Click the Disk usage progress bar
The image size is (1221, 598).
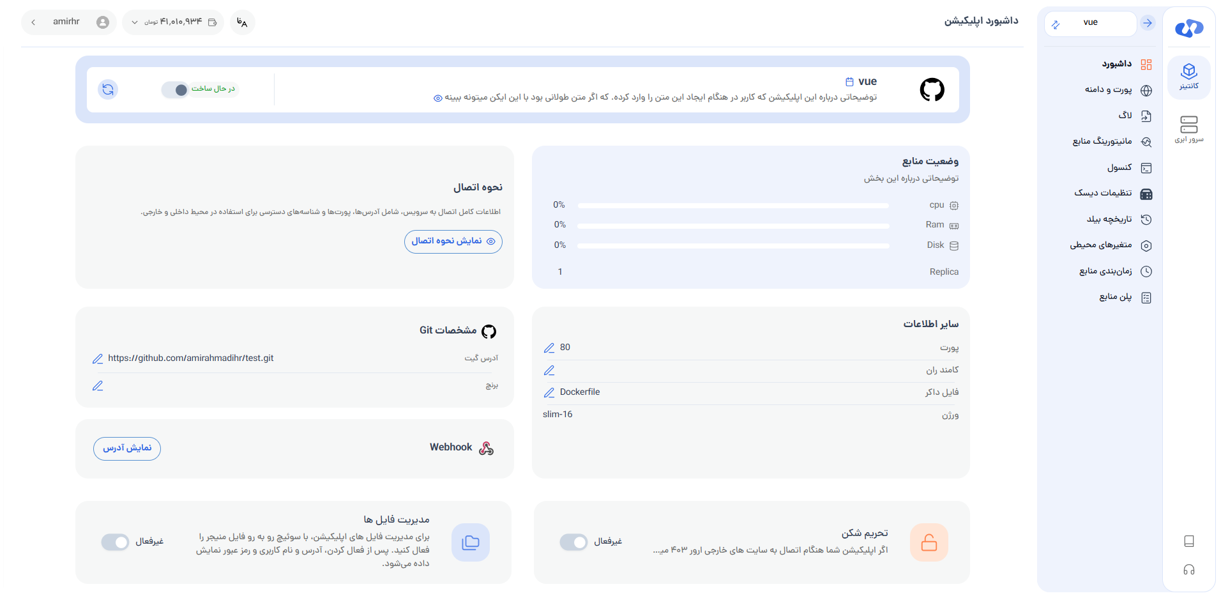(x=733, y=246)
